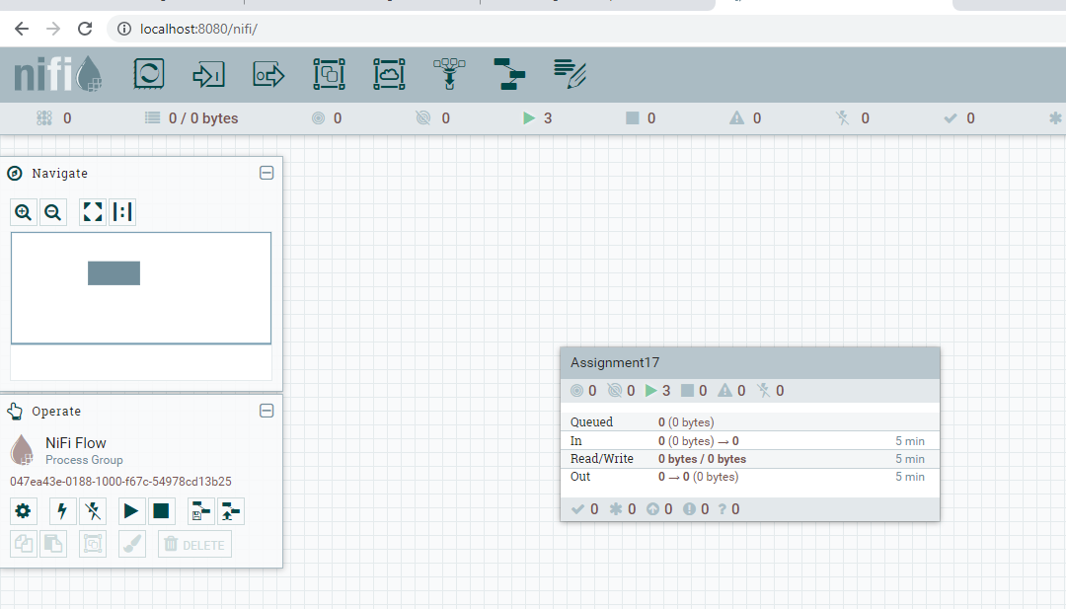Click the Disable crossed bolt button
Screen dimensions: 1066x609
93,511
